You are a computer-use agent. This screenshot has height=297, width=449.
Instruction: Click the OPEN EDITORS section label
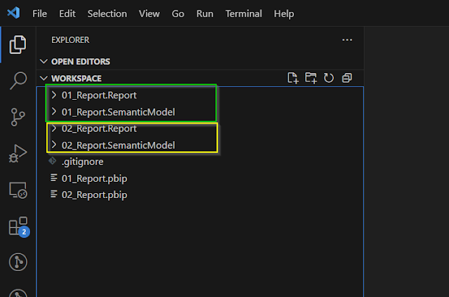click(81, 61)
